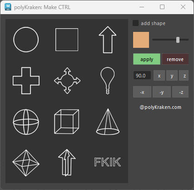Screen dimensions: 194x190
Task: Choose the square control shape
Action: click(67, 40)
